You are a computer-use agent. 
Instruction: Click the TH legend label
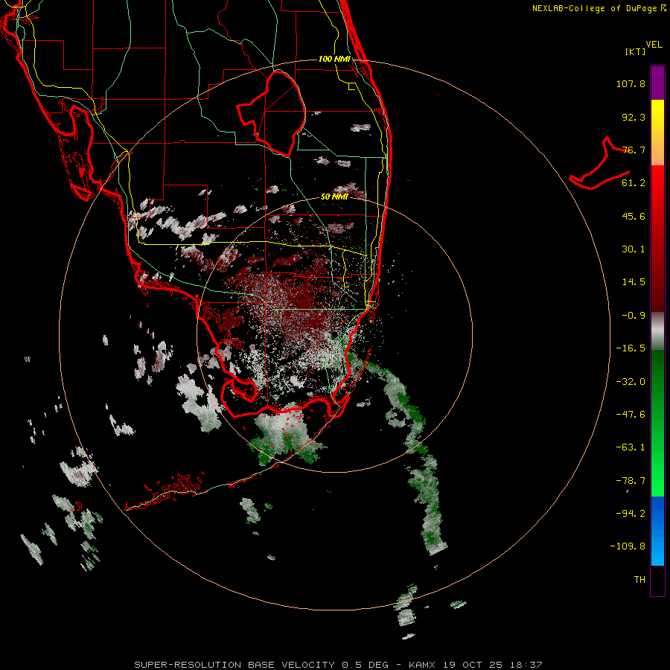tap(639, 580)
